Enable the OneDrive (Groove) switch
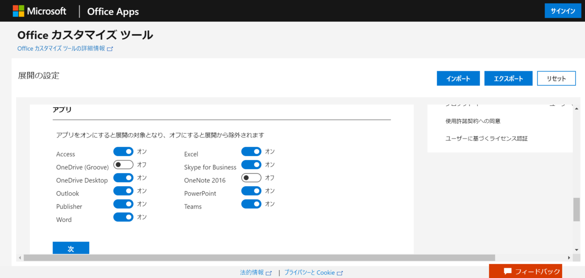The width and height of the screenshot is (585, 278). (123, 165)
